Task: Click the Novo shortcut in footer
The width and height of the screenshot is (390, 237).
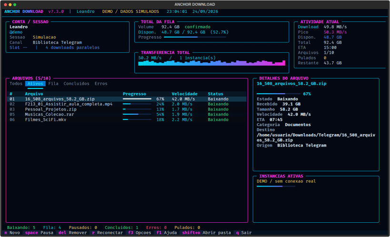Action: tap(12, 233)
